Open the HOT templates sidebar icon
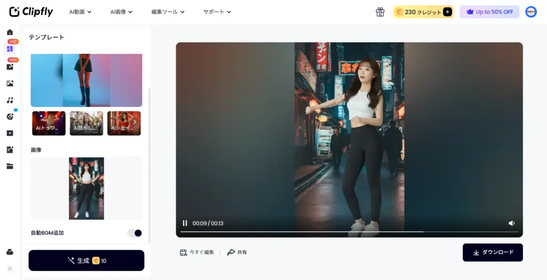Image resolution: width=547 pixels, height=280 pixels. pyautogui.click(x=10, y=49)
